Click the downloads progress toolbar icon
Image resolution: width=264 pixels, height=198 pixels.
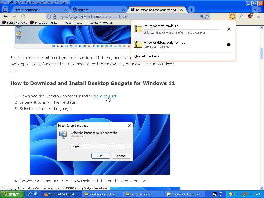[x=232, y=16]
